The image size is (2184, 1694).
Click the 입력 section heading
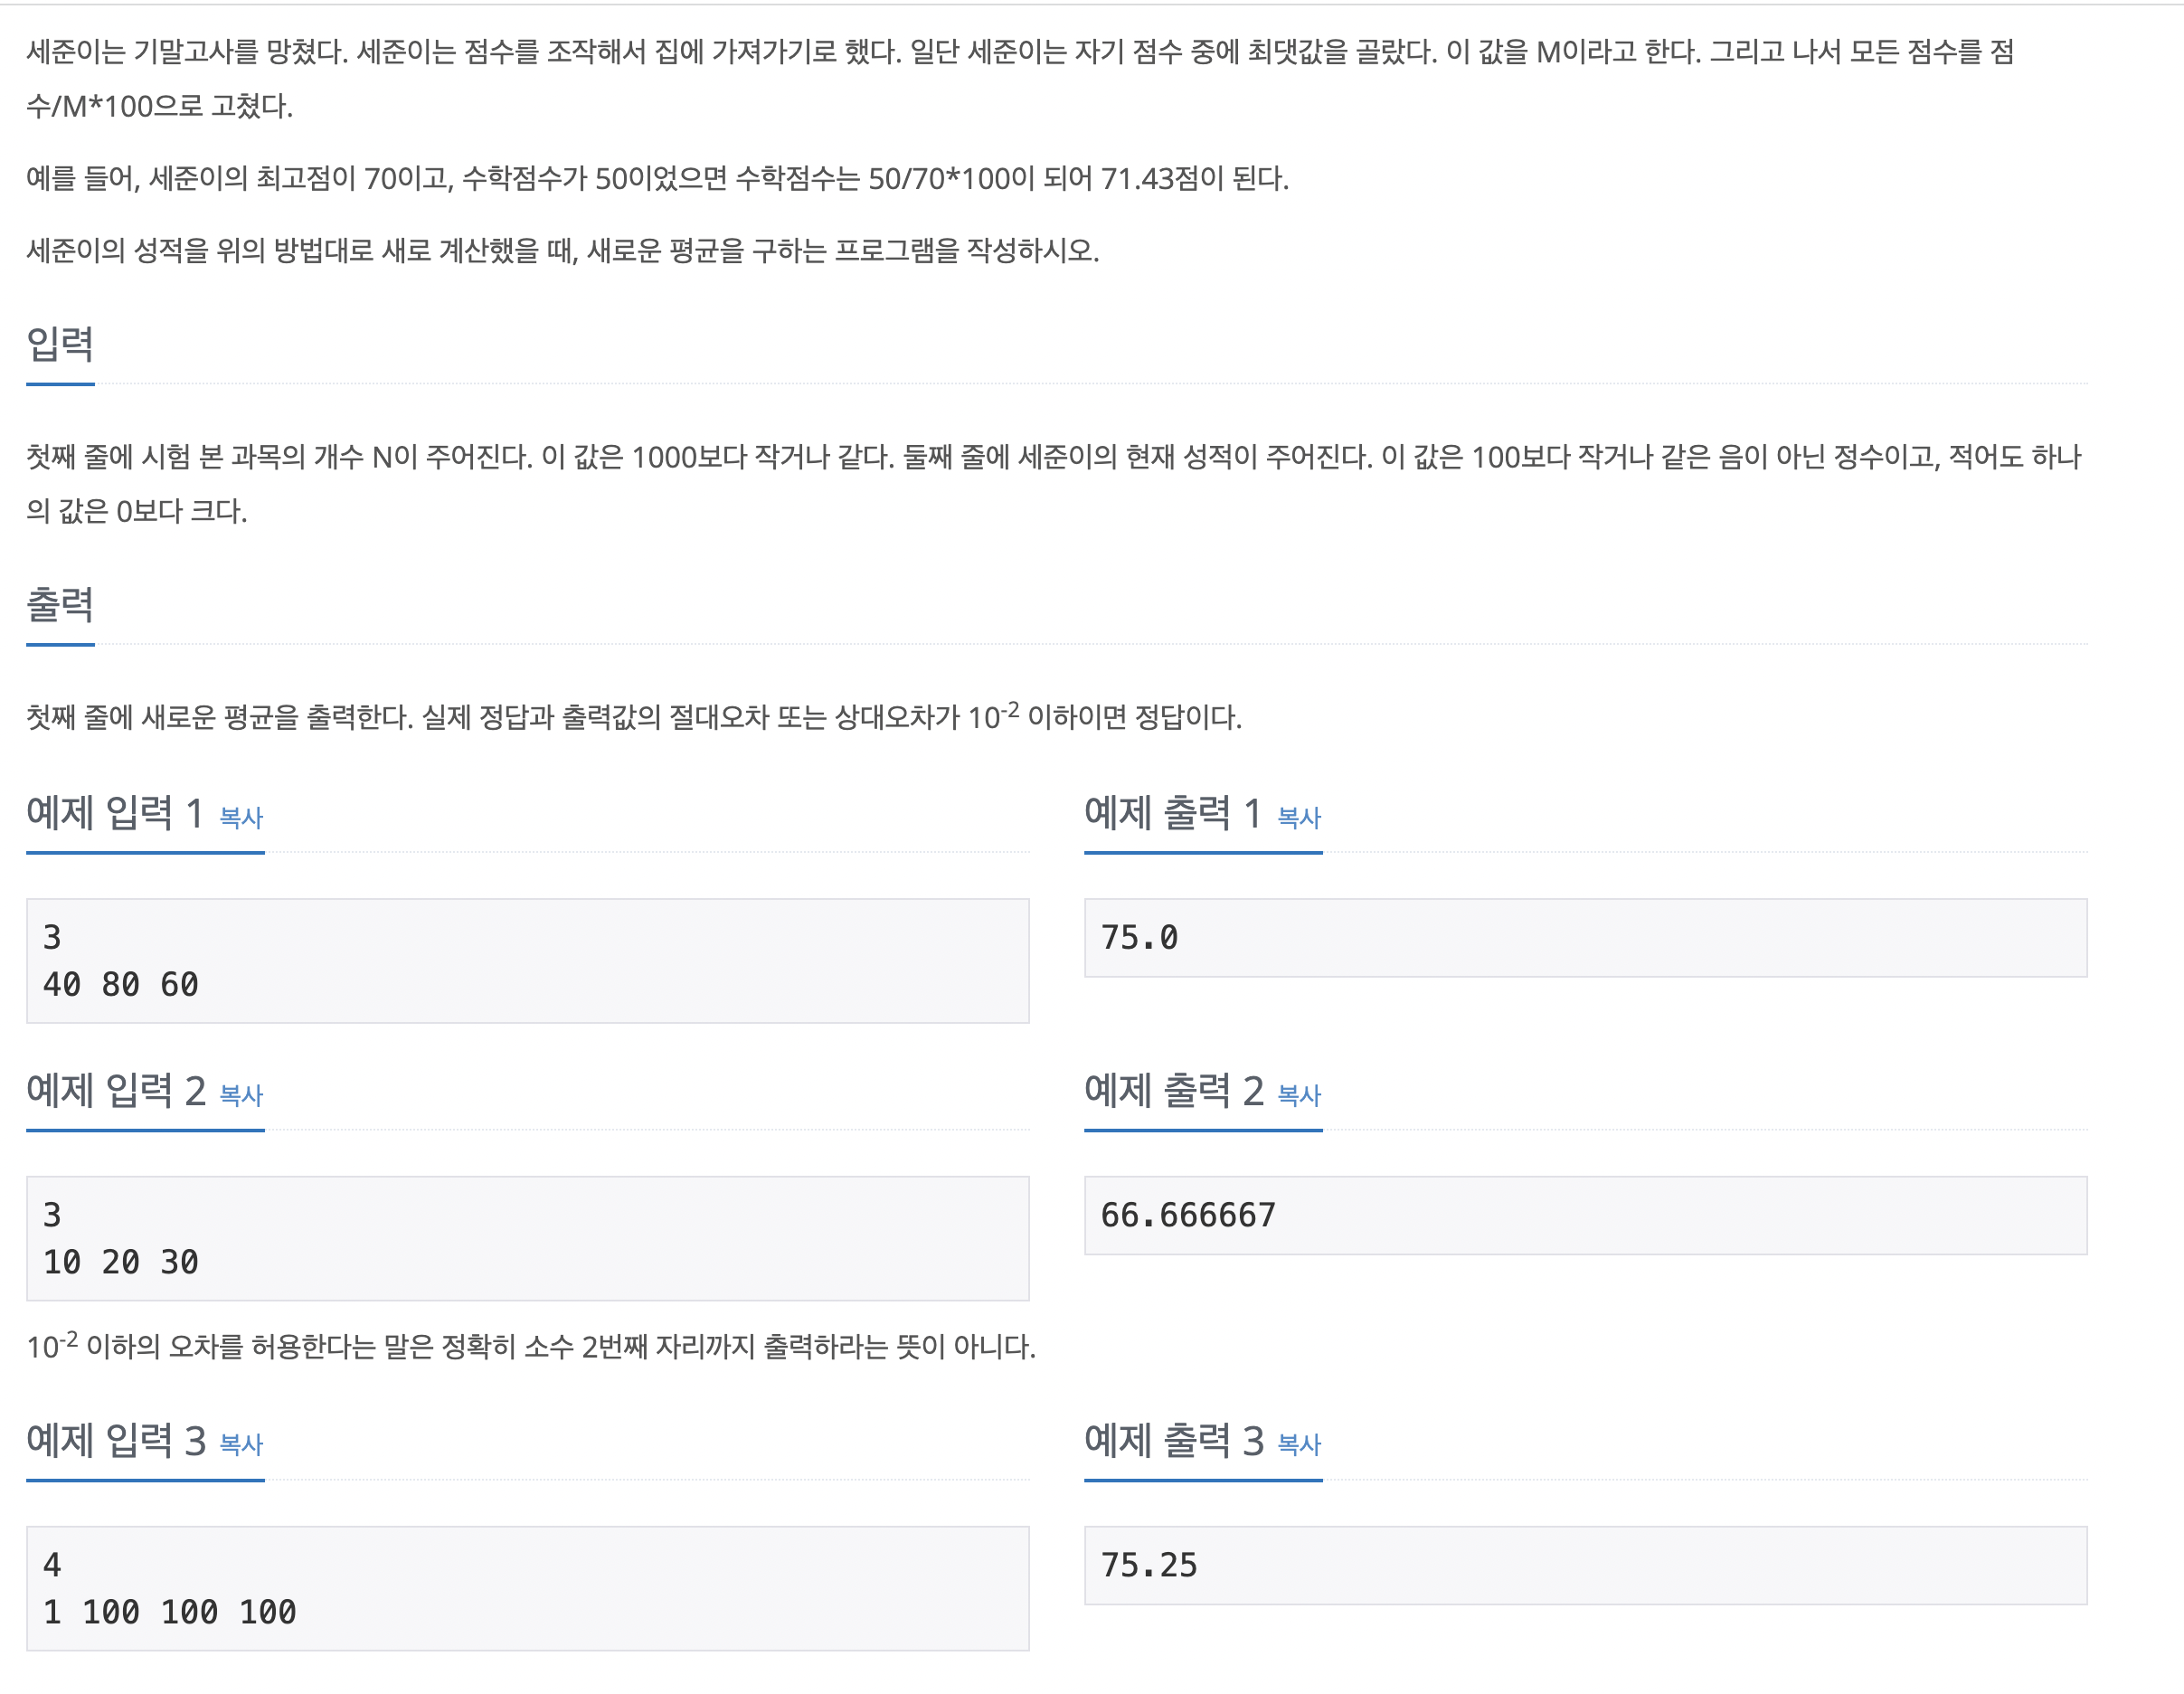click(x=60, y=344)
